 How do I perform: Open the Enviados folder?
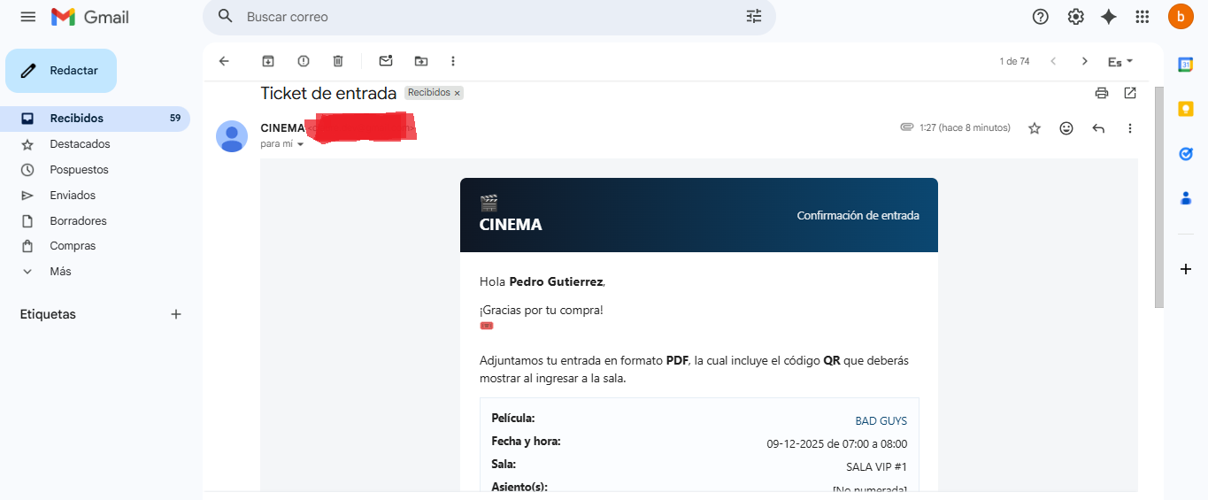(x=73, y=196)
